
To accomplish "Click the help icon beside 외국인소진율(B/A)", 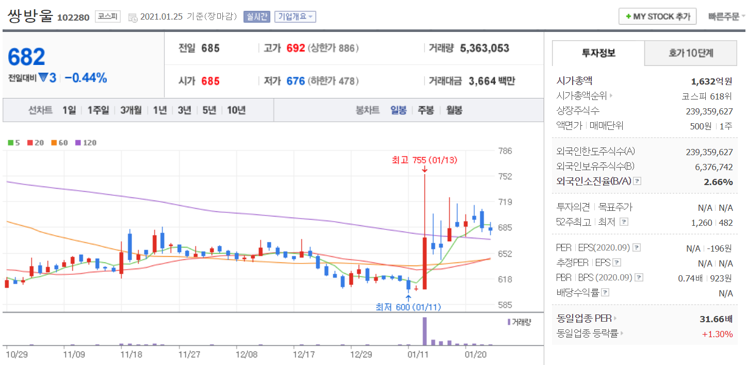I will (637, 181).
